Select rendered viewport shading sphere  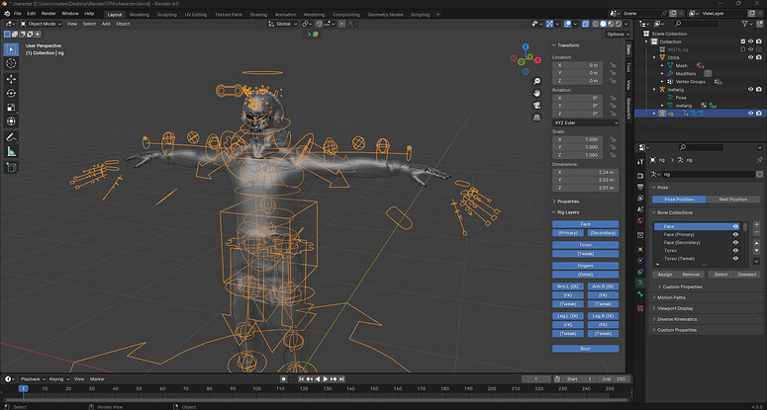(x=619, y=24)
